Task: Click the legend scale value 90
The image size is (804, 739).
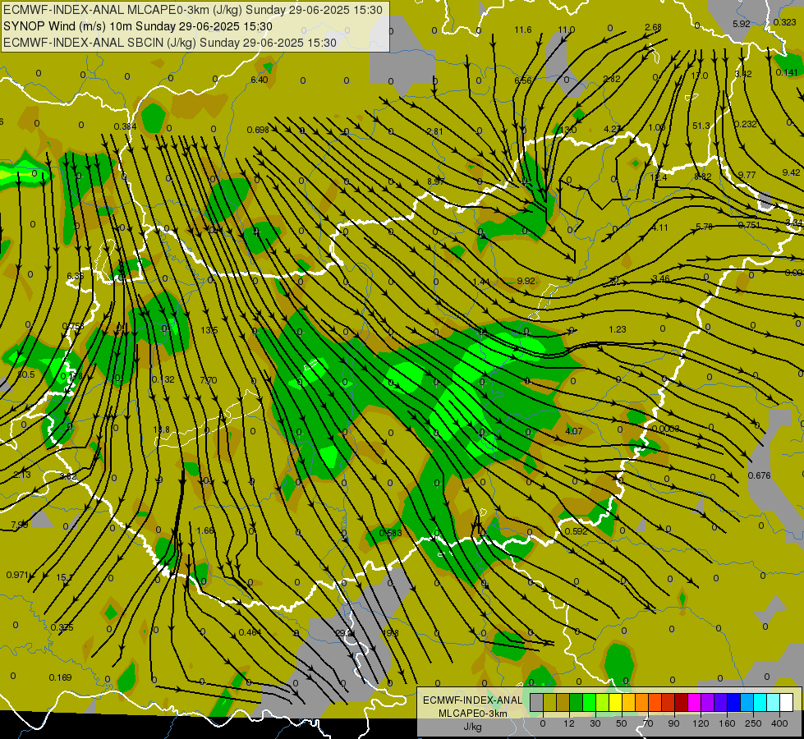Action: pyautogui.click(x=673, y=723)
